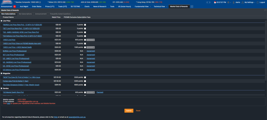Click the Logout power icon
Viewport: 267px width, 120px height.
(258, 2)
